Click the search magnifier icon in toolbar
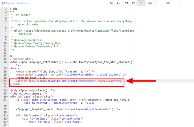This screenshot has height=127, width=194. pos(111,3)
